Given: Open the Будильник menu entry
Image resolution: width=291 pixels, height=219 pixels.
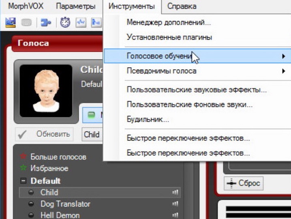Looking at the screenshot, I should 148,119.
